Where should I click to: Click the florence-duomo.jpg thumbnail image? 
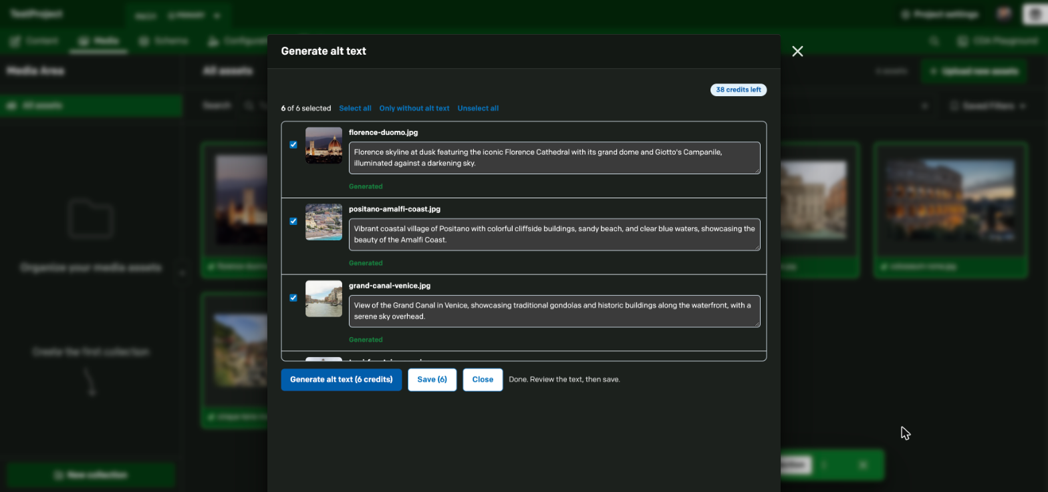(323, 146)
